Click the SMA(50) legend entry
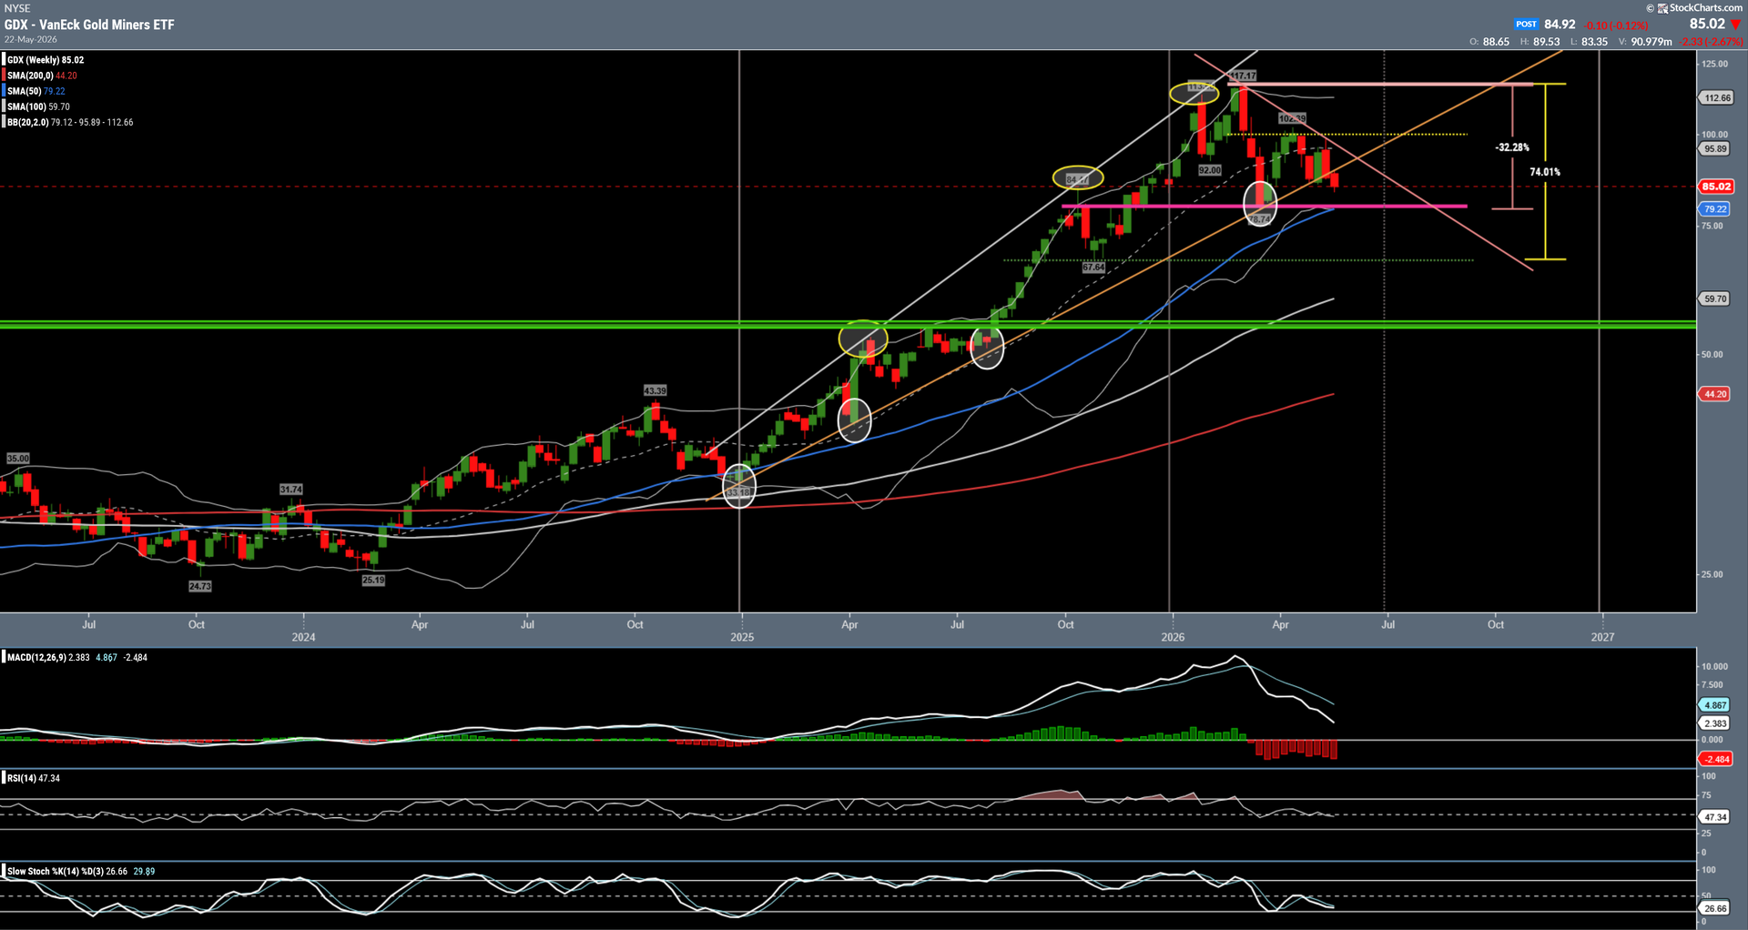Viewport: 1748px width, 930px height. tap(36, 91)
